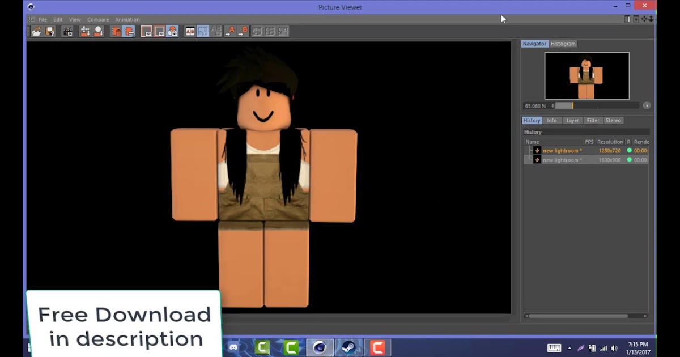
Task: Toggle the highlighted AB swap icon
Action: tap(203, 32)
